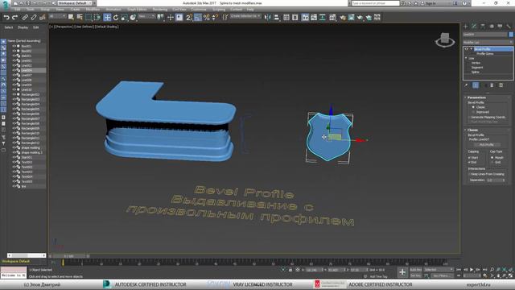Click the Auto Key button
The width and height of the screenshot is (515, 290).
point(415,270)
